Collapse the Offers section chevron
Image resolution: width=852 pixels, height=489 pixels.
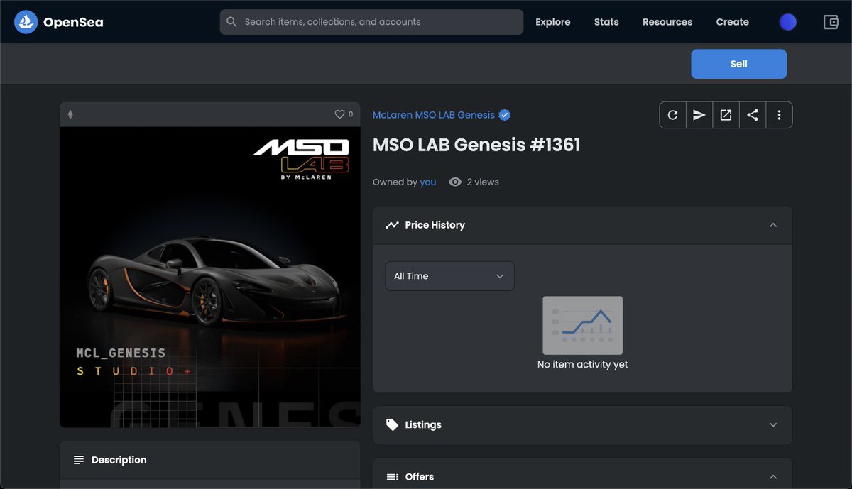(x=773, y=477)
